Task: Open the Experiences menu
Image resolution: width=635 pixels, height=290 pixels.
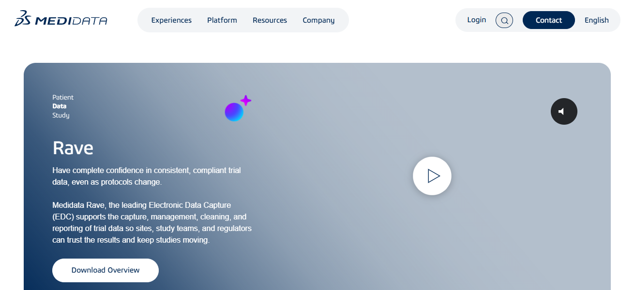Action: (171, 20)
